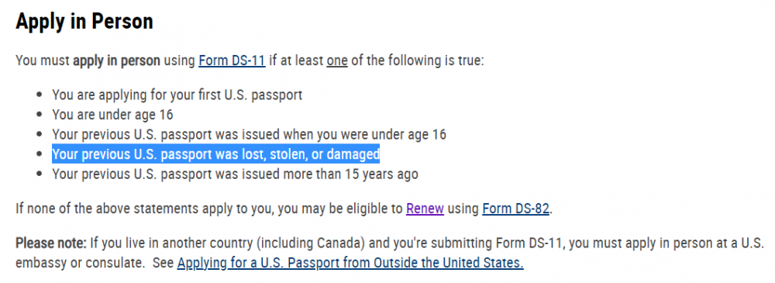The width and height of the screenshot is (775, 283).
Task: Open the Form DS-82 link
Action: (515, 209)
